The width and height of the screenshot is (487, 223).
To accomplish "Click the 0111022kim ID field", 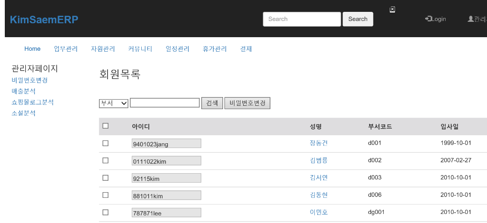I will click(166, 161).
